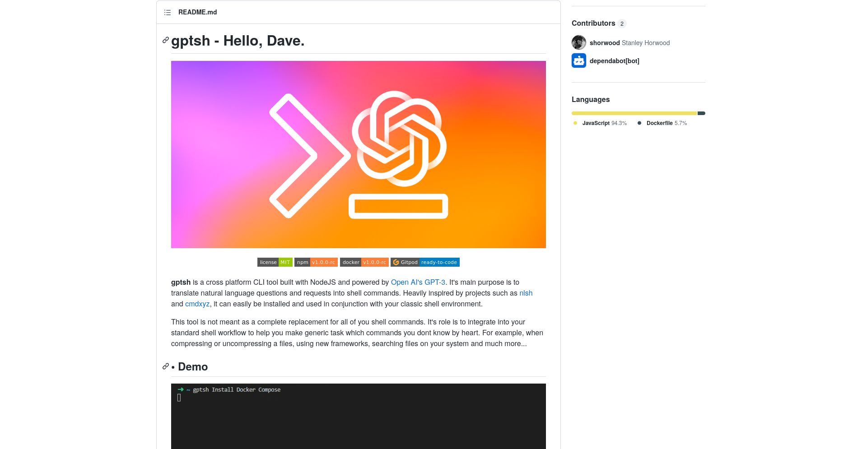
Task: Open the README outline list icon
Action: click(168, 13)
